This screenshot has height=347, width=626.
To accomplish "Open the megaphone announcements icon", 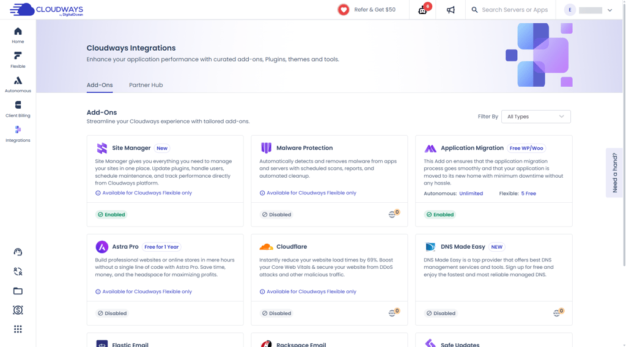I will [451, 10].
